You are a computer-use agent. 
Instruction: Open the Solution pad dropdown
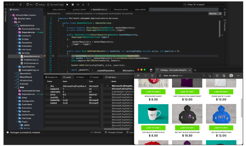[41, 9]
